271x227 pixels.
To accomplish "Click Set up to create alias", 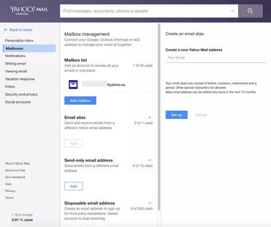I will click(177, 115).
